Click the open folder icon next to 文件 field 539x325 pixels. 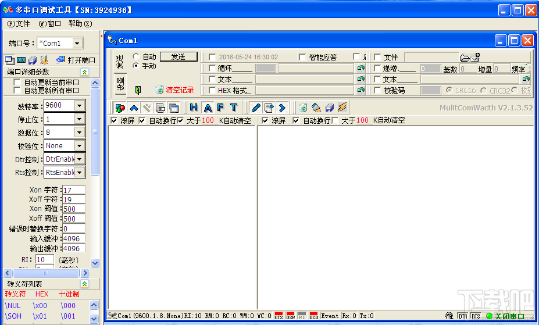click(465, 58)
